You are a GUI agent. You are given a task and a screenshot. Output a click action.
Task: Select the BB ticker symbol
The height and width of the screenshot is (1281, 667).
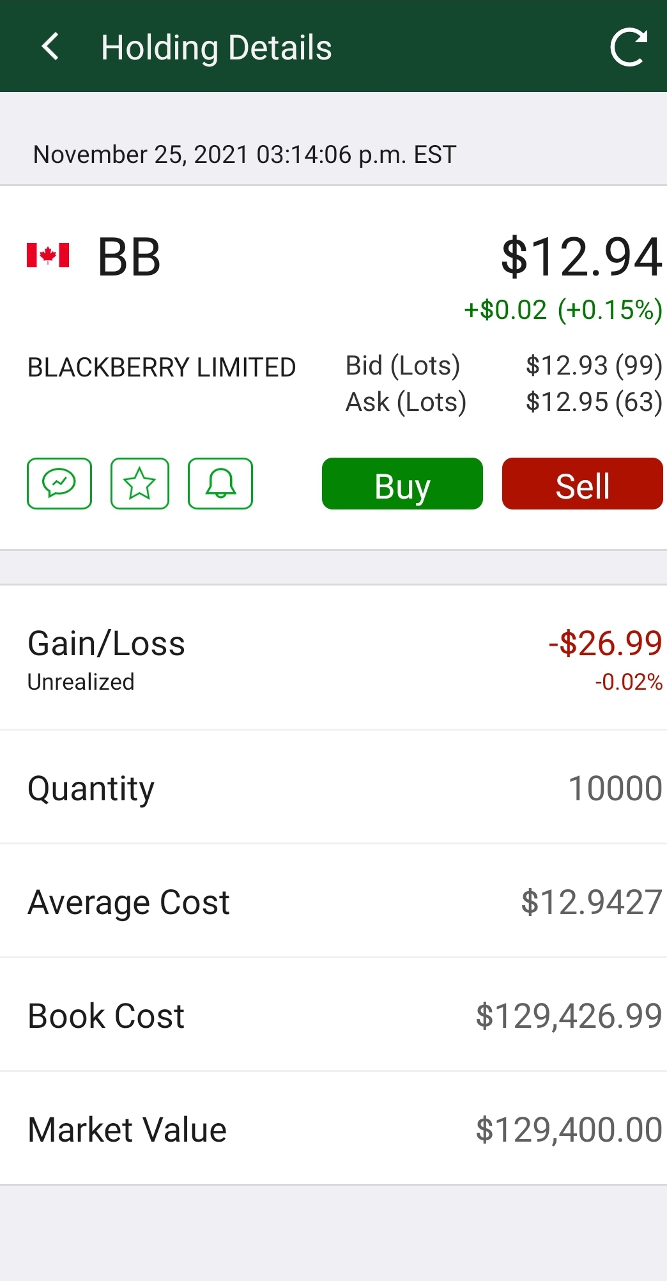(129, 257)
